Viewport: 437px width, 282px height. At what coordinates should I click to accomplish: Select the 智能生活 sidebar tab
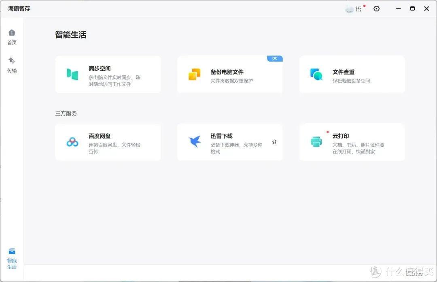click(x=12, y=258)
